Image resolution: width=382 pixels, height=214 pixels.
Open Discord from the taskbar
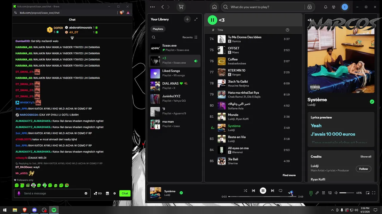[34, 210]
